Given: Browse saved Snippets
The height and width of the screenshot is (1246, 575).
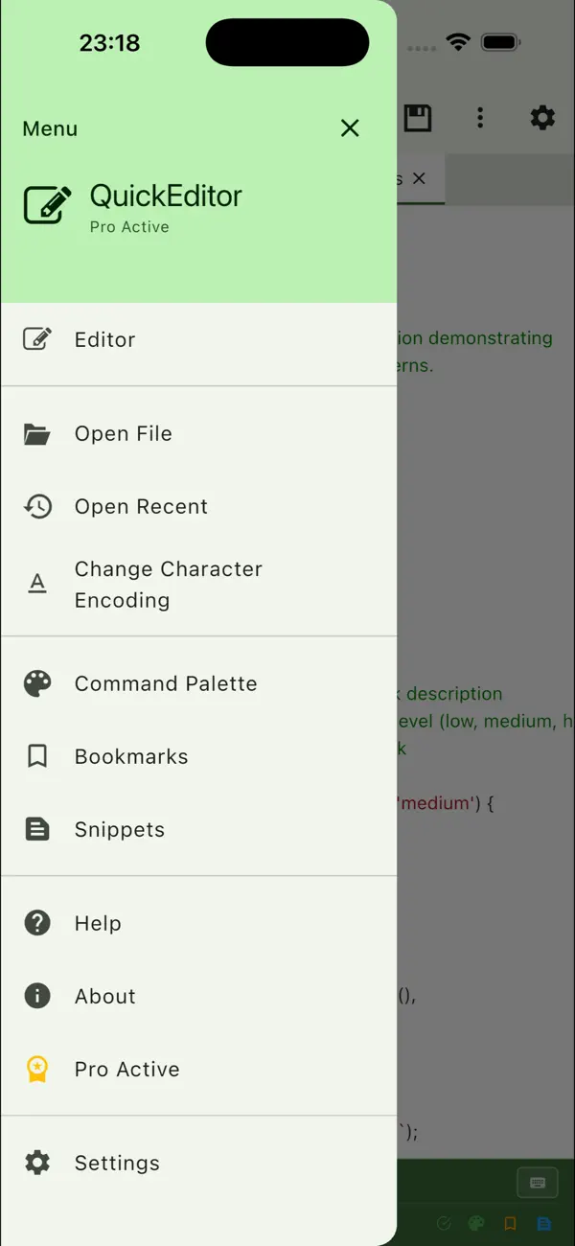Looking at the screenshot, I should [119, 829].
